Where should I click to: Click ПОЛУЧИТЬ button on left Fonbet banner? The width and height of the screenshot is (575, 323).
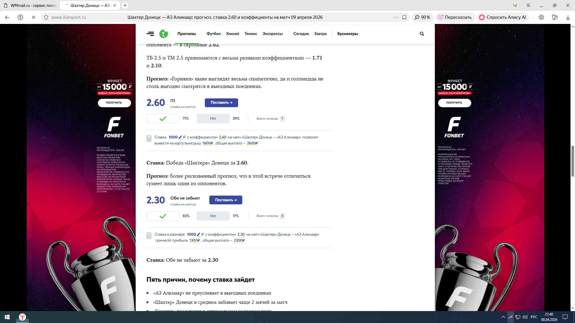[x=114, y=103]
